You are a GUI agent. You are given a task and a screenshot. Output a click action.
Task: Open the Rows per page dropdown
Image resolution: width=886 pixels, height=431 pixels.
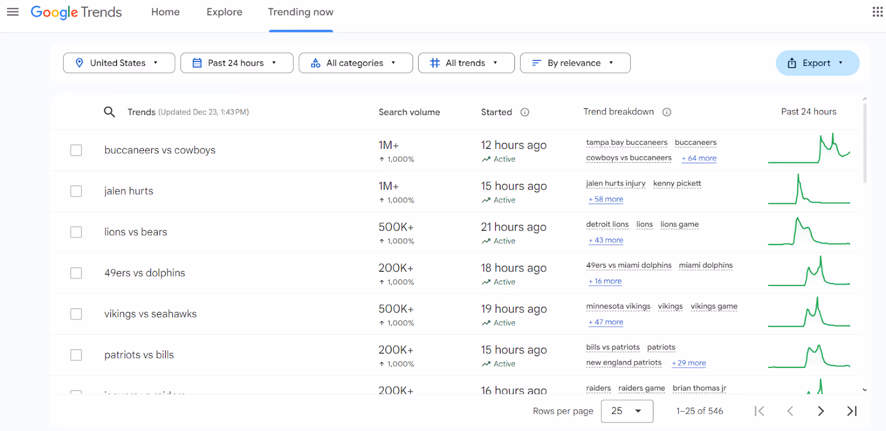point(627,411)
